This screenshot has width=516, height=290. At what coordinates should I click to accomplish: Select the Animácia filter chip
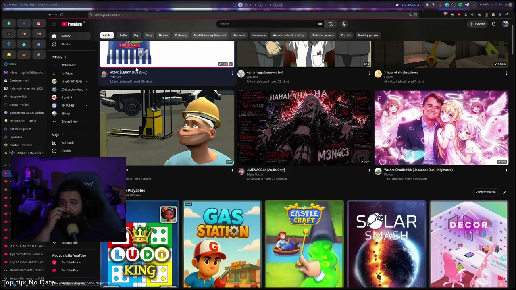pyautogui.click(x=239, y=35)
